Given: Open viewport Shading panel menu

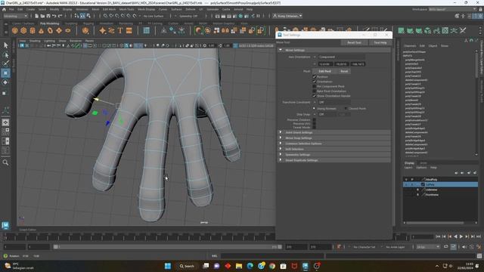Looking at the screenshot, I should tap(35, 41).
